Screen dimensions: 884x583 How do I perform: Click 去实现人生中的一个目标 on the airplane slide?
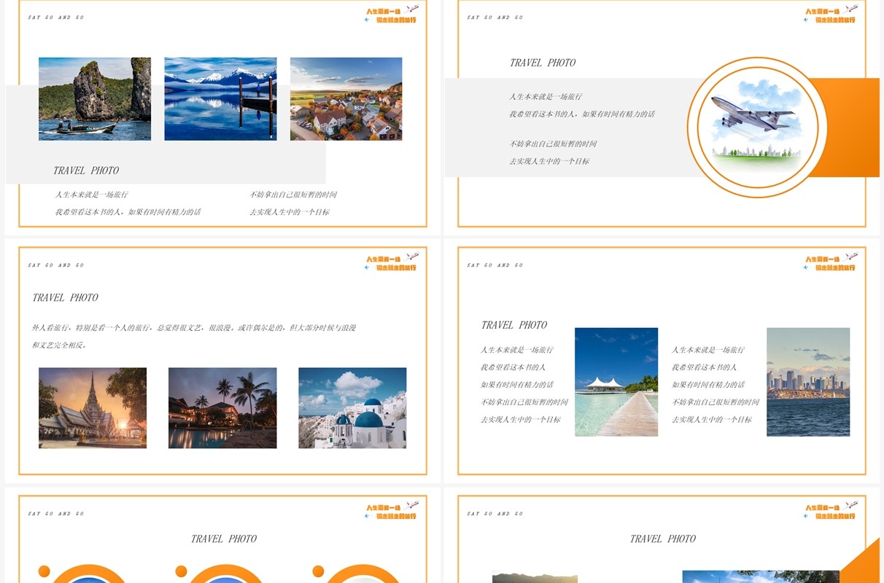coord(549,161)
